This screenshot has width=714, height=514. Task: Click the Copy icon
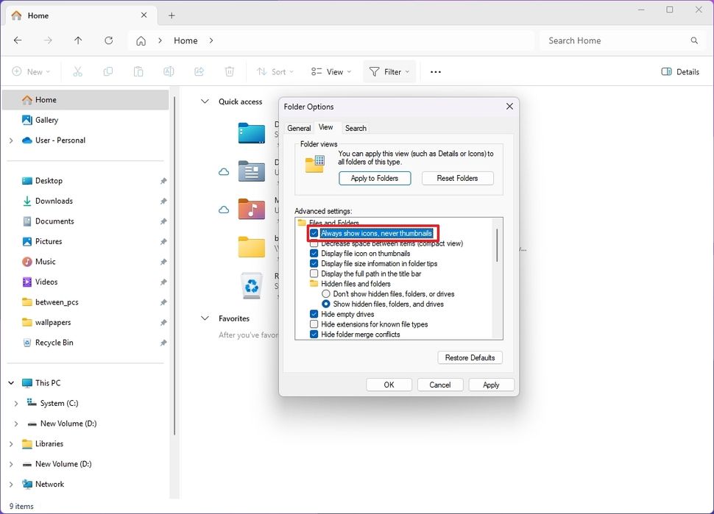(107, 71)
